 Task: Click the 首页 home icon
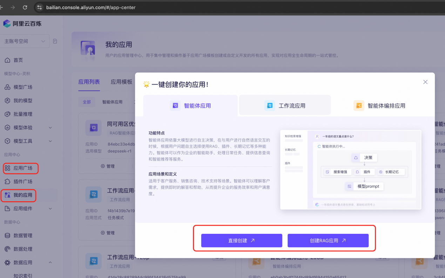[x=7, y=60]
